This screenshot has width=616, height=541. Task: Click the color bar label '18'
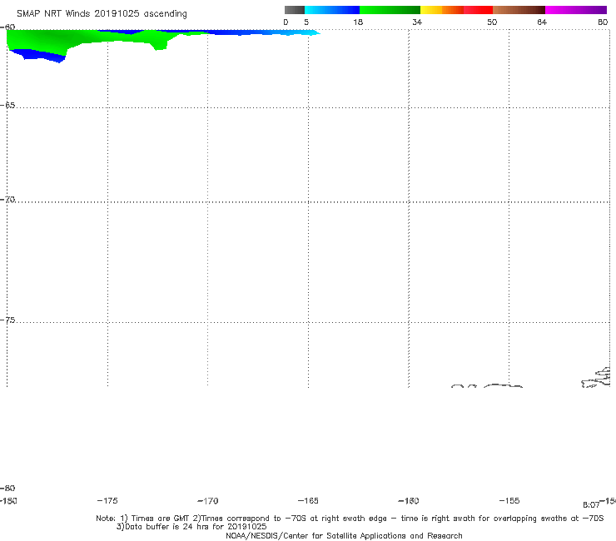click(358, 22)
